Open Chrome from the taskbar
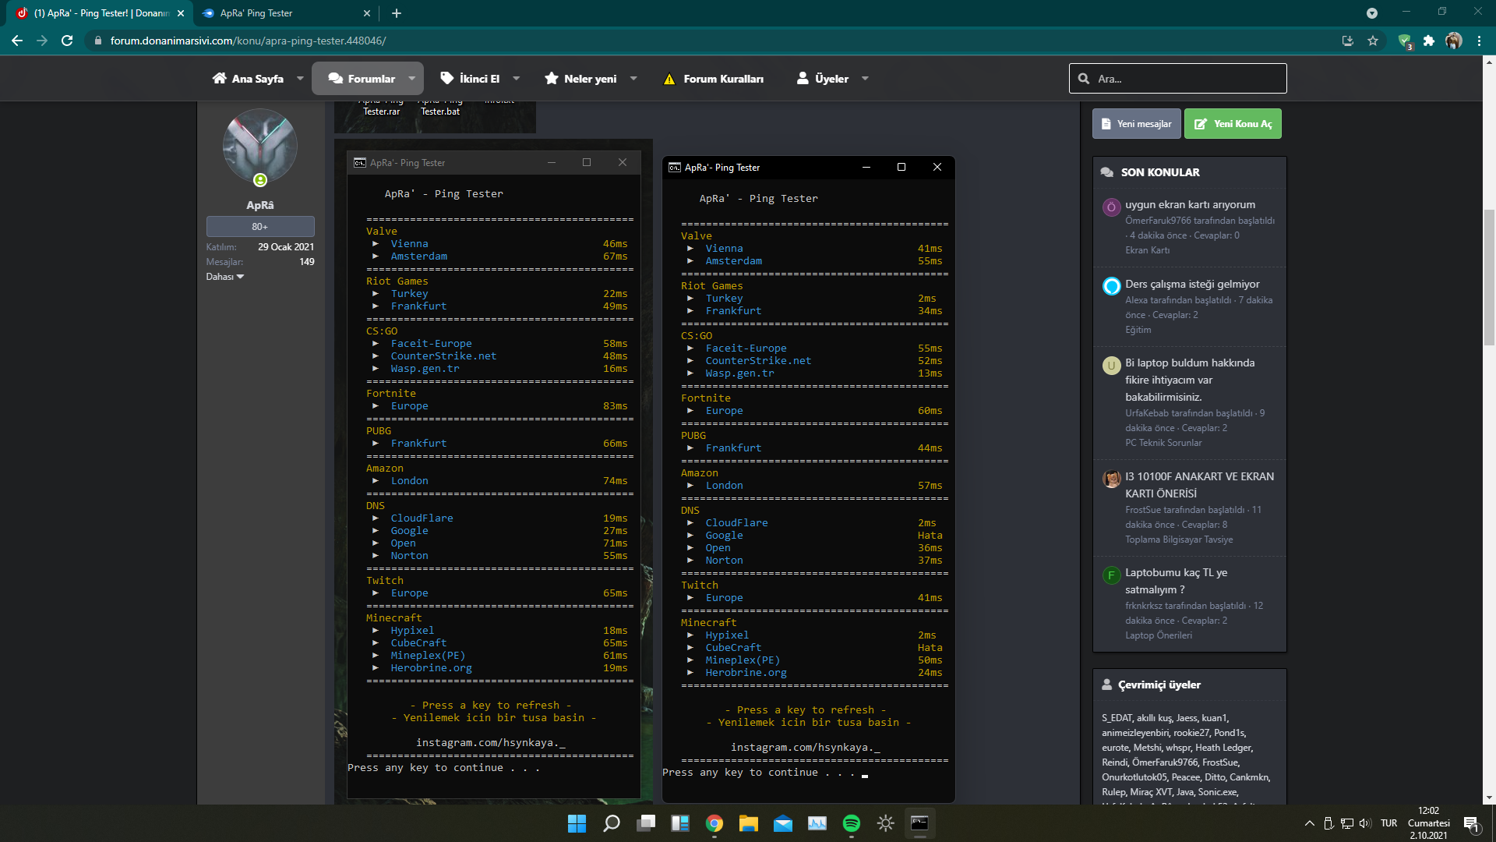This screenshot has width=1496, height=842. coord(714,823)
